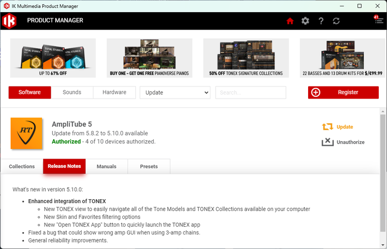
Task: Select the Release Notes tab
Action: (x=64, y=166)
